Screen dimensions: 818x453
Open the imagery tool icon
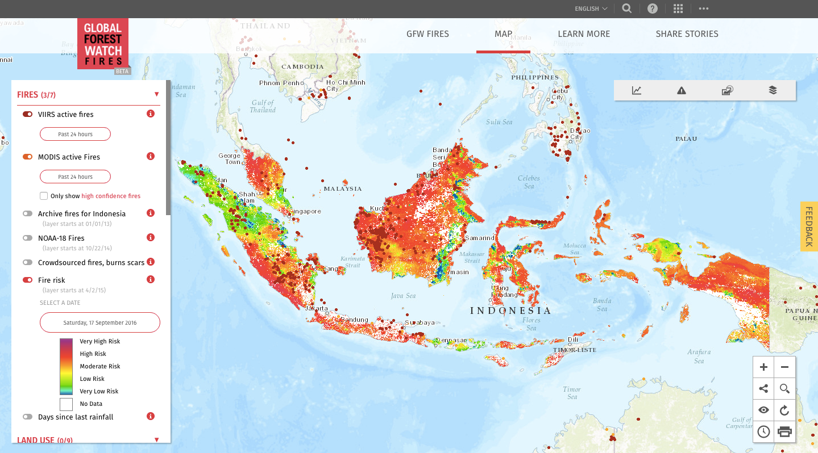[727, 90]
